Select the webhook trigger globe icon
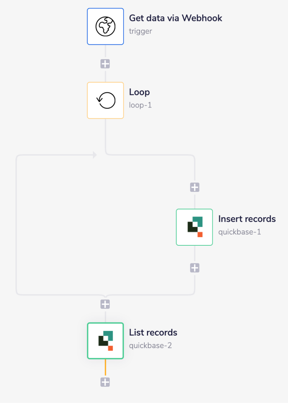This screenshot has width=288, height=403. 105,27
